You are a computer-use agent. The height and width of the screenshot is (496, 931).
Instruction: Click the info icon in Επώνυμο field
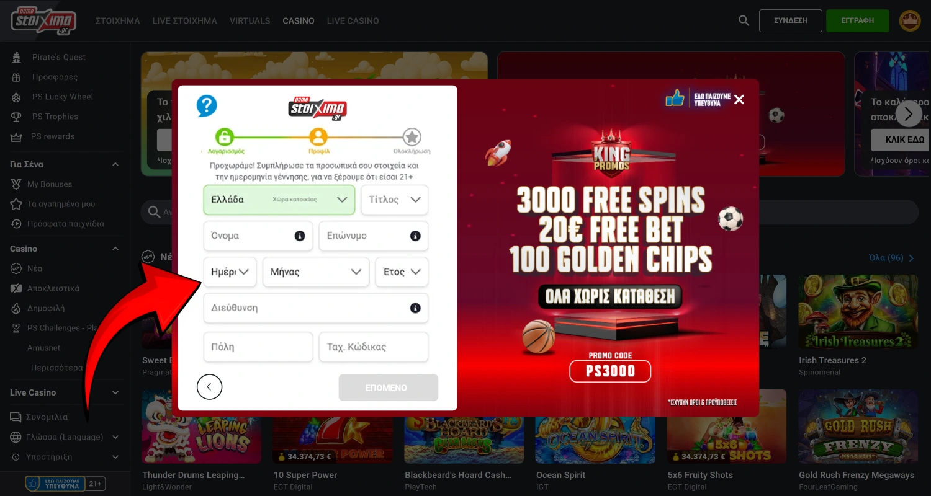415,236
